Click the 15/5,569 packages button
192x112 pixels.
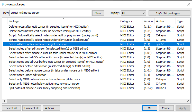click(x=169, y=13)
